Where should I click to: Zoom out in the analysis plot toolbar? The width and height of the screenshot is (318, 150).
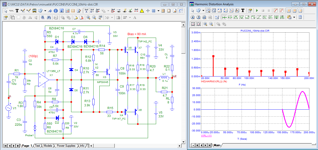pyautogui.click(x=211, y=24)
